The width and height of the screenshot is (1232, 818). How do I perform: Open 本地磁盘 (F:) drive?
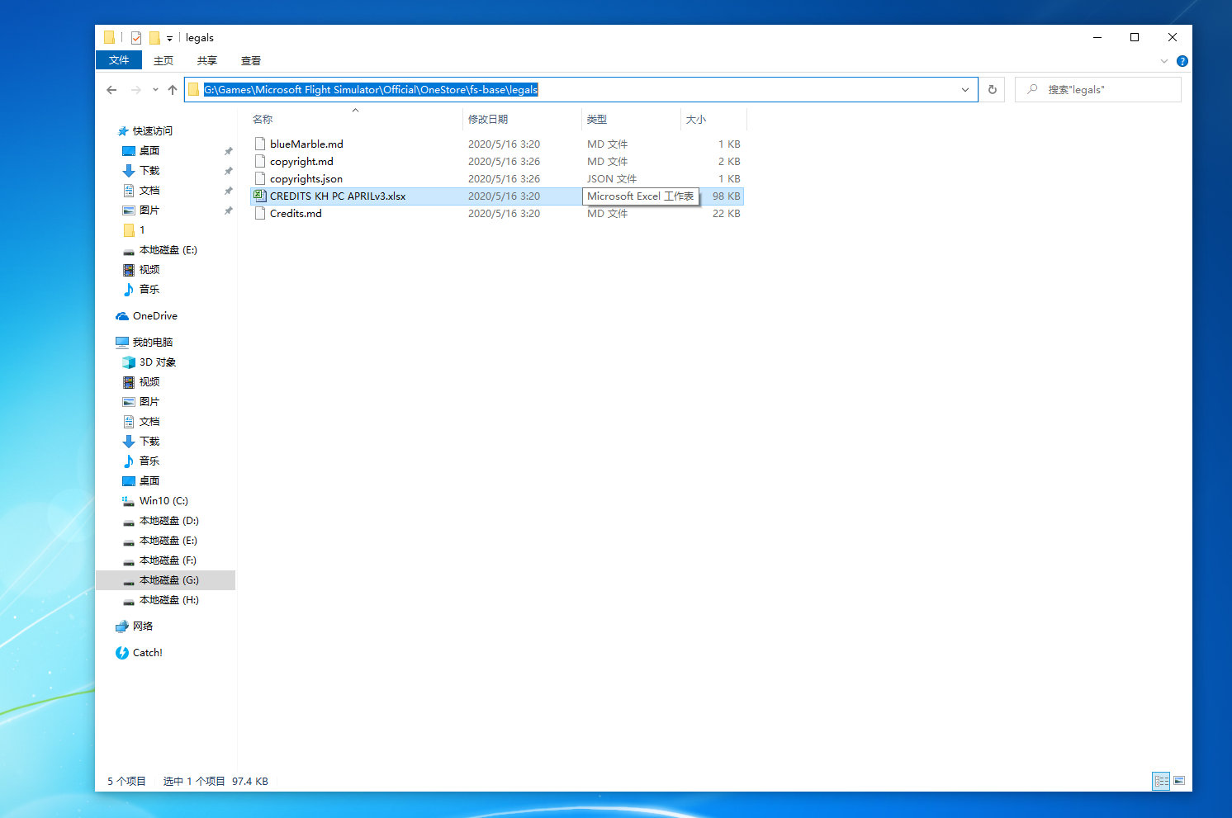tap(168, 560)
